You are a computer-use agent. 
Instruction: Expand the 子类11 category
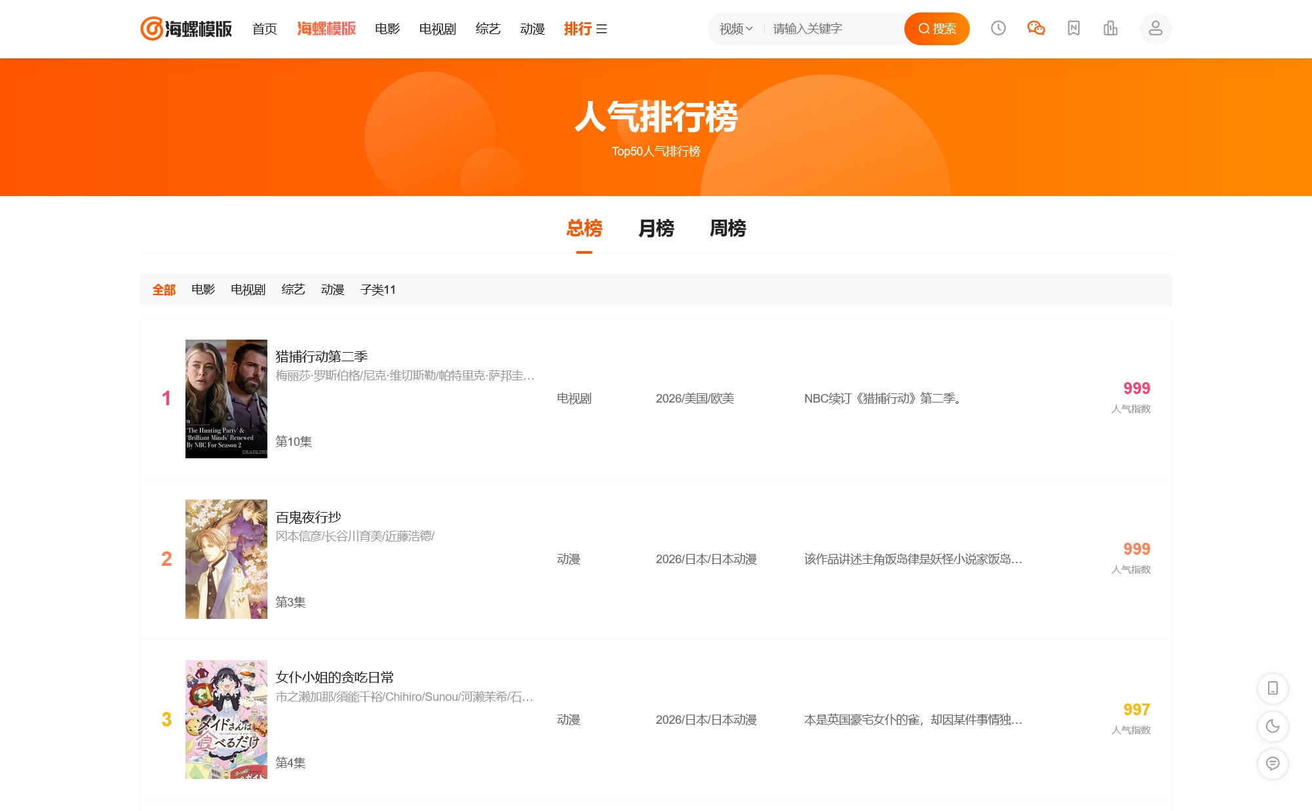click(x=379, y=289)
